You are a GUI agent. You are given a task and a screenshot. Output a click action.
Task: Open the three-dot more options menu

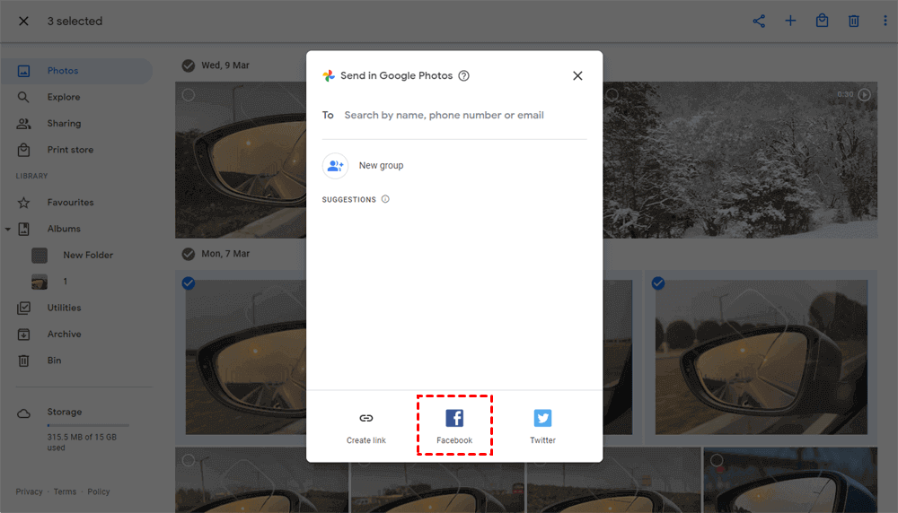[x=885, y=22]
